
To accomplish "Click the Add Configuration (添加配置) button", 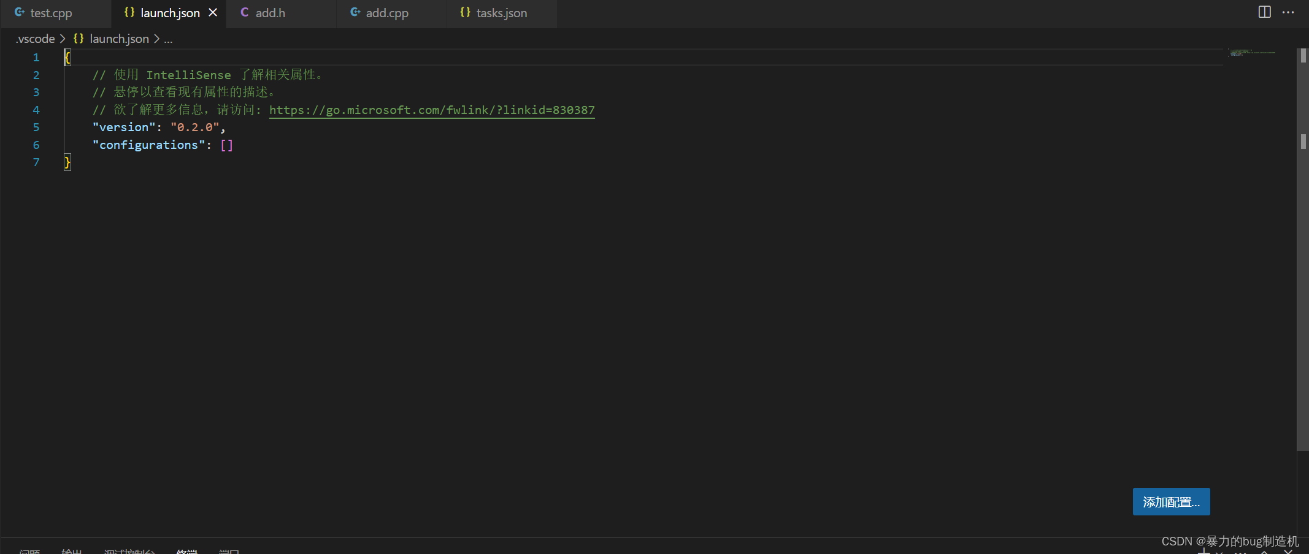I will [x=1171, y=501].
